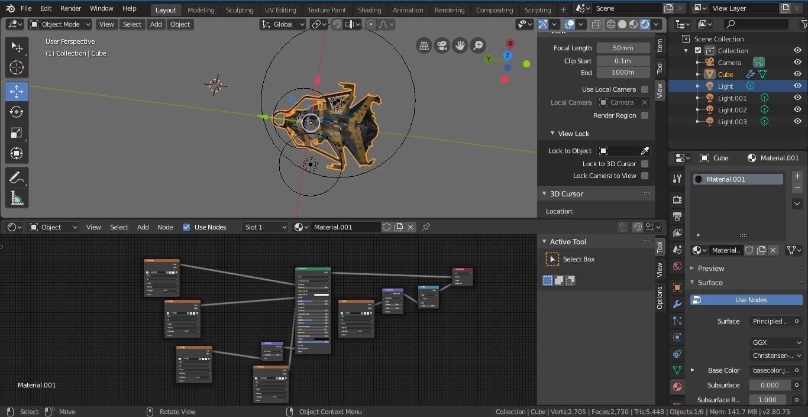Open the Output properties tab
Viewport: 808px width, 417px height.
coord(677,216)
